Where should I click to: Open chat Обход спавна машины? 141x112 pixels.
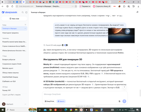14,73
